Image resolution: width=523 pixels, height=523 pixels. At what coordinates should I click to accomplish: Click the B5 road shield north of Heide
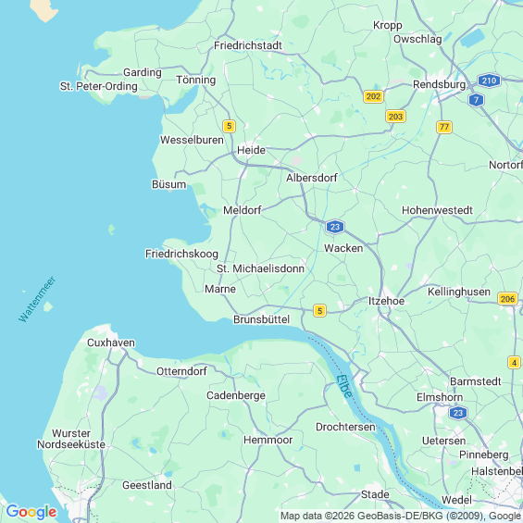click(x=229, y=126)
